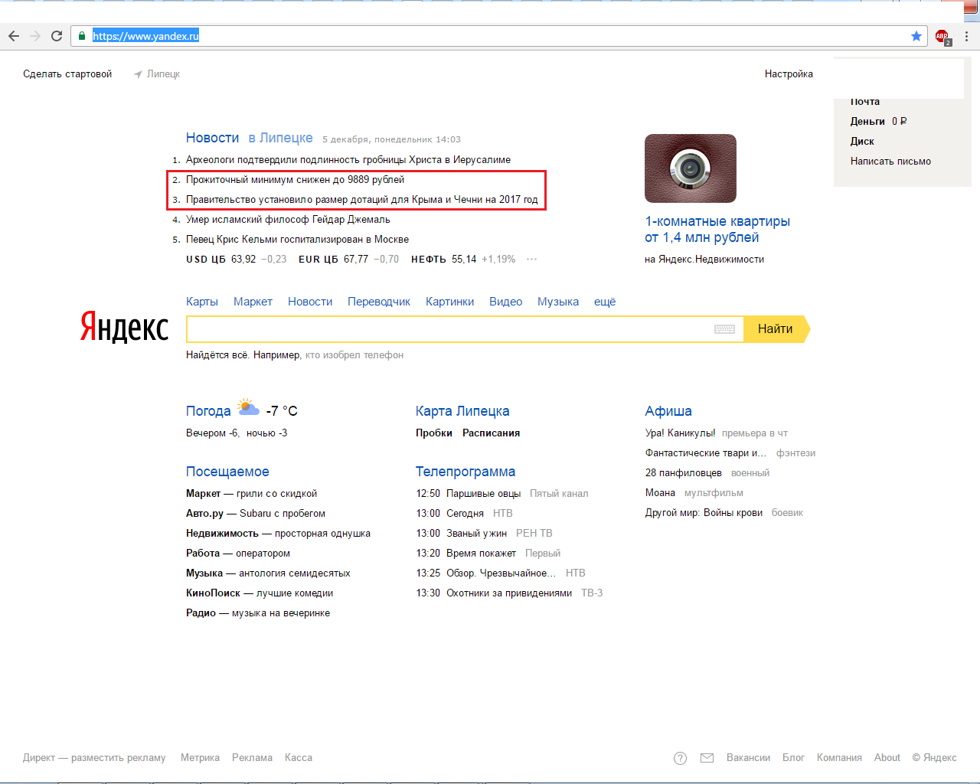The image size is (980, 784).
Task: Open news Прожиточный минимум снижен
Action: [296, 180]
